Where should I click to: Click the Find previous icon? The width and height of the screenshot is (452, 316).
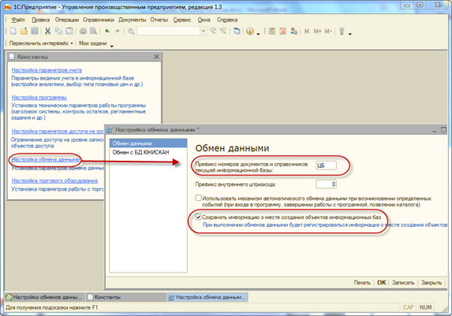[223, 31]
